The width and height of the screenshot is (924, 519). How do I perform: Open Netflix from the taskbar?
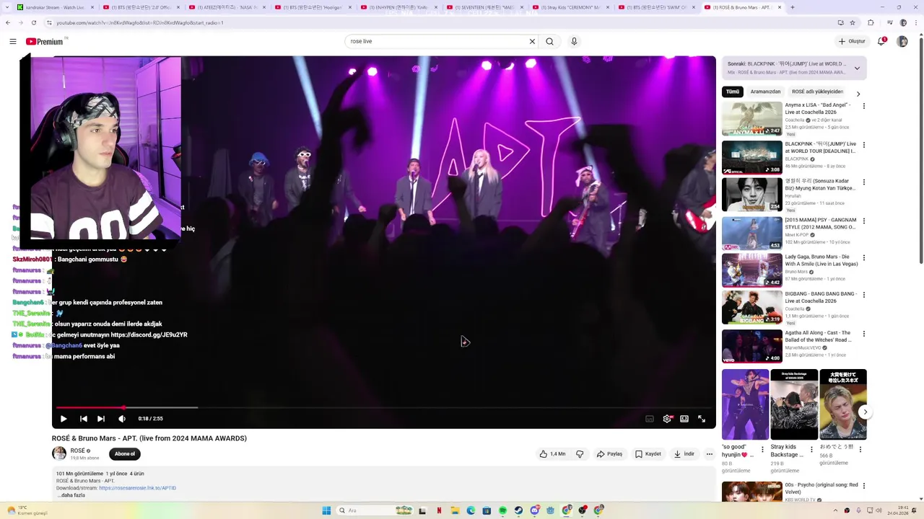coord(439,510)
